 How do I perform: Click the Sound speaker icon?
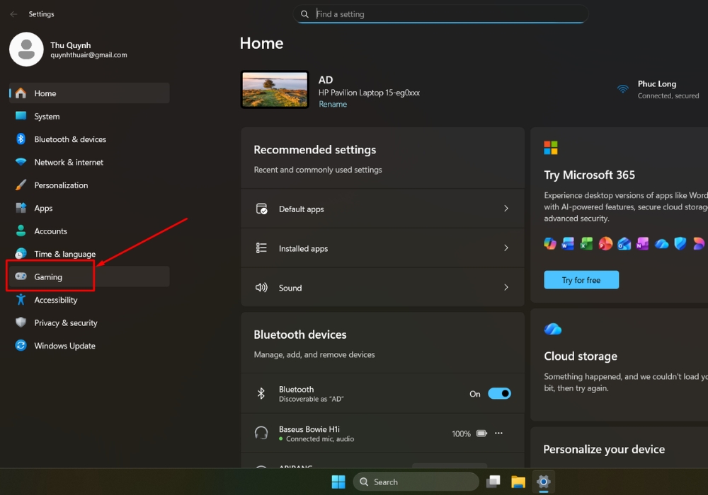261,287
